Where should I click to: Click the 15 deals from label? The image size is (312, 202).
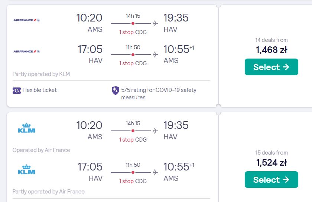click(272, 153)
